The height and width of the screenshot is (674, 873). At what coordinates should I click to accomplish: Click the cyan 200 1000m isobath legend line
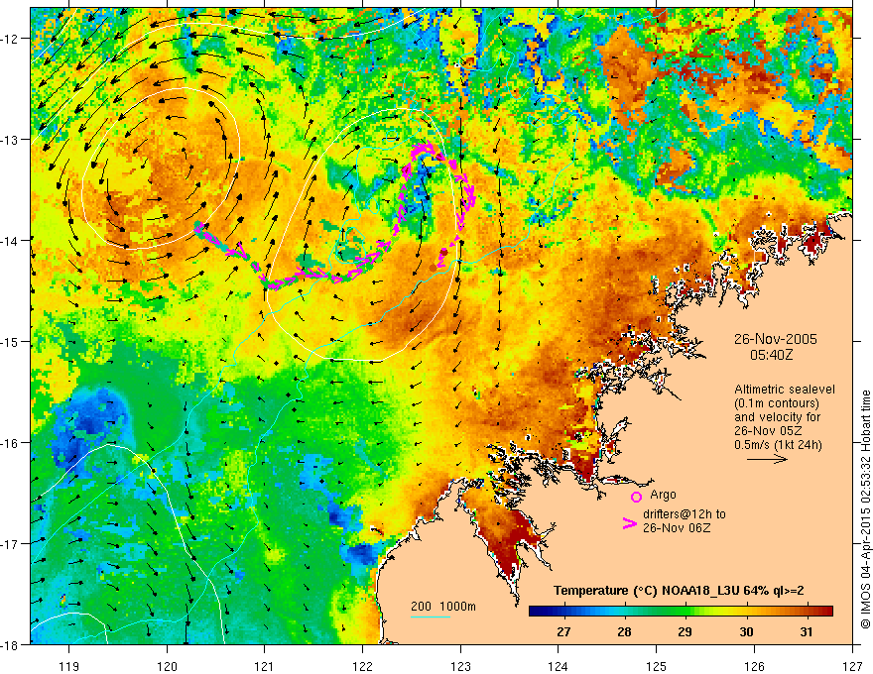pos(430,617)
